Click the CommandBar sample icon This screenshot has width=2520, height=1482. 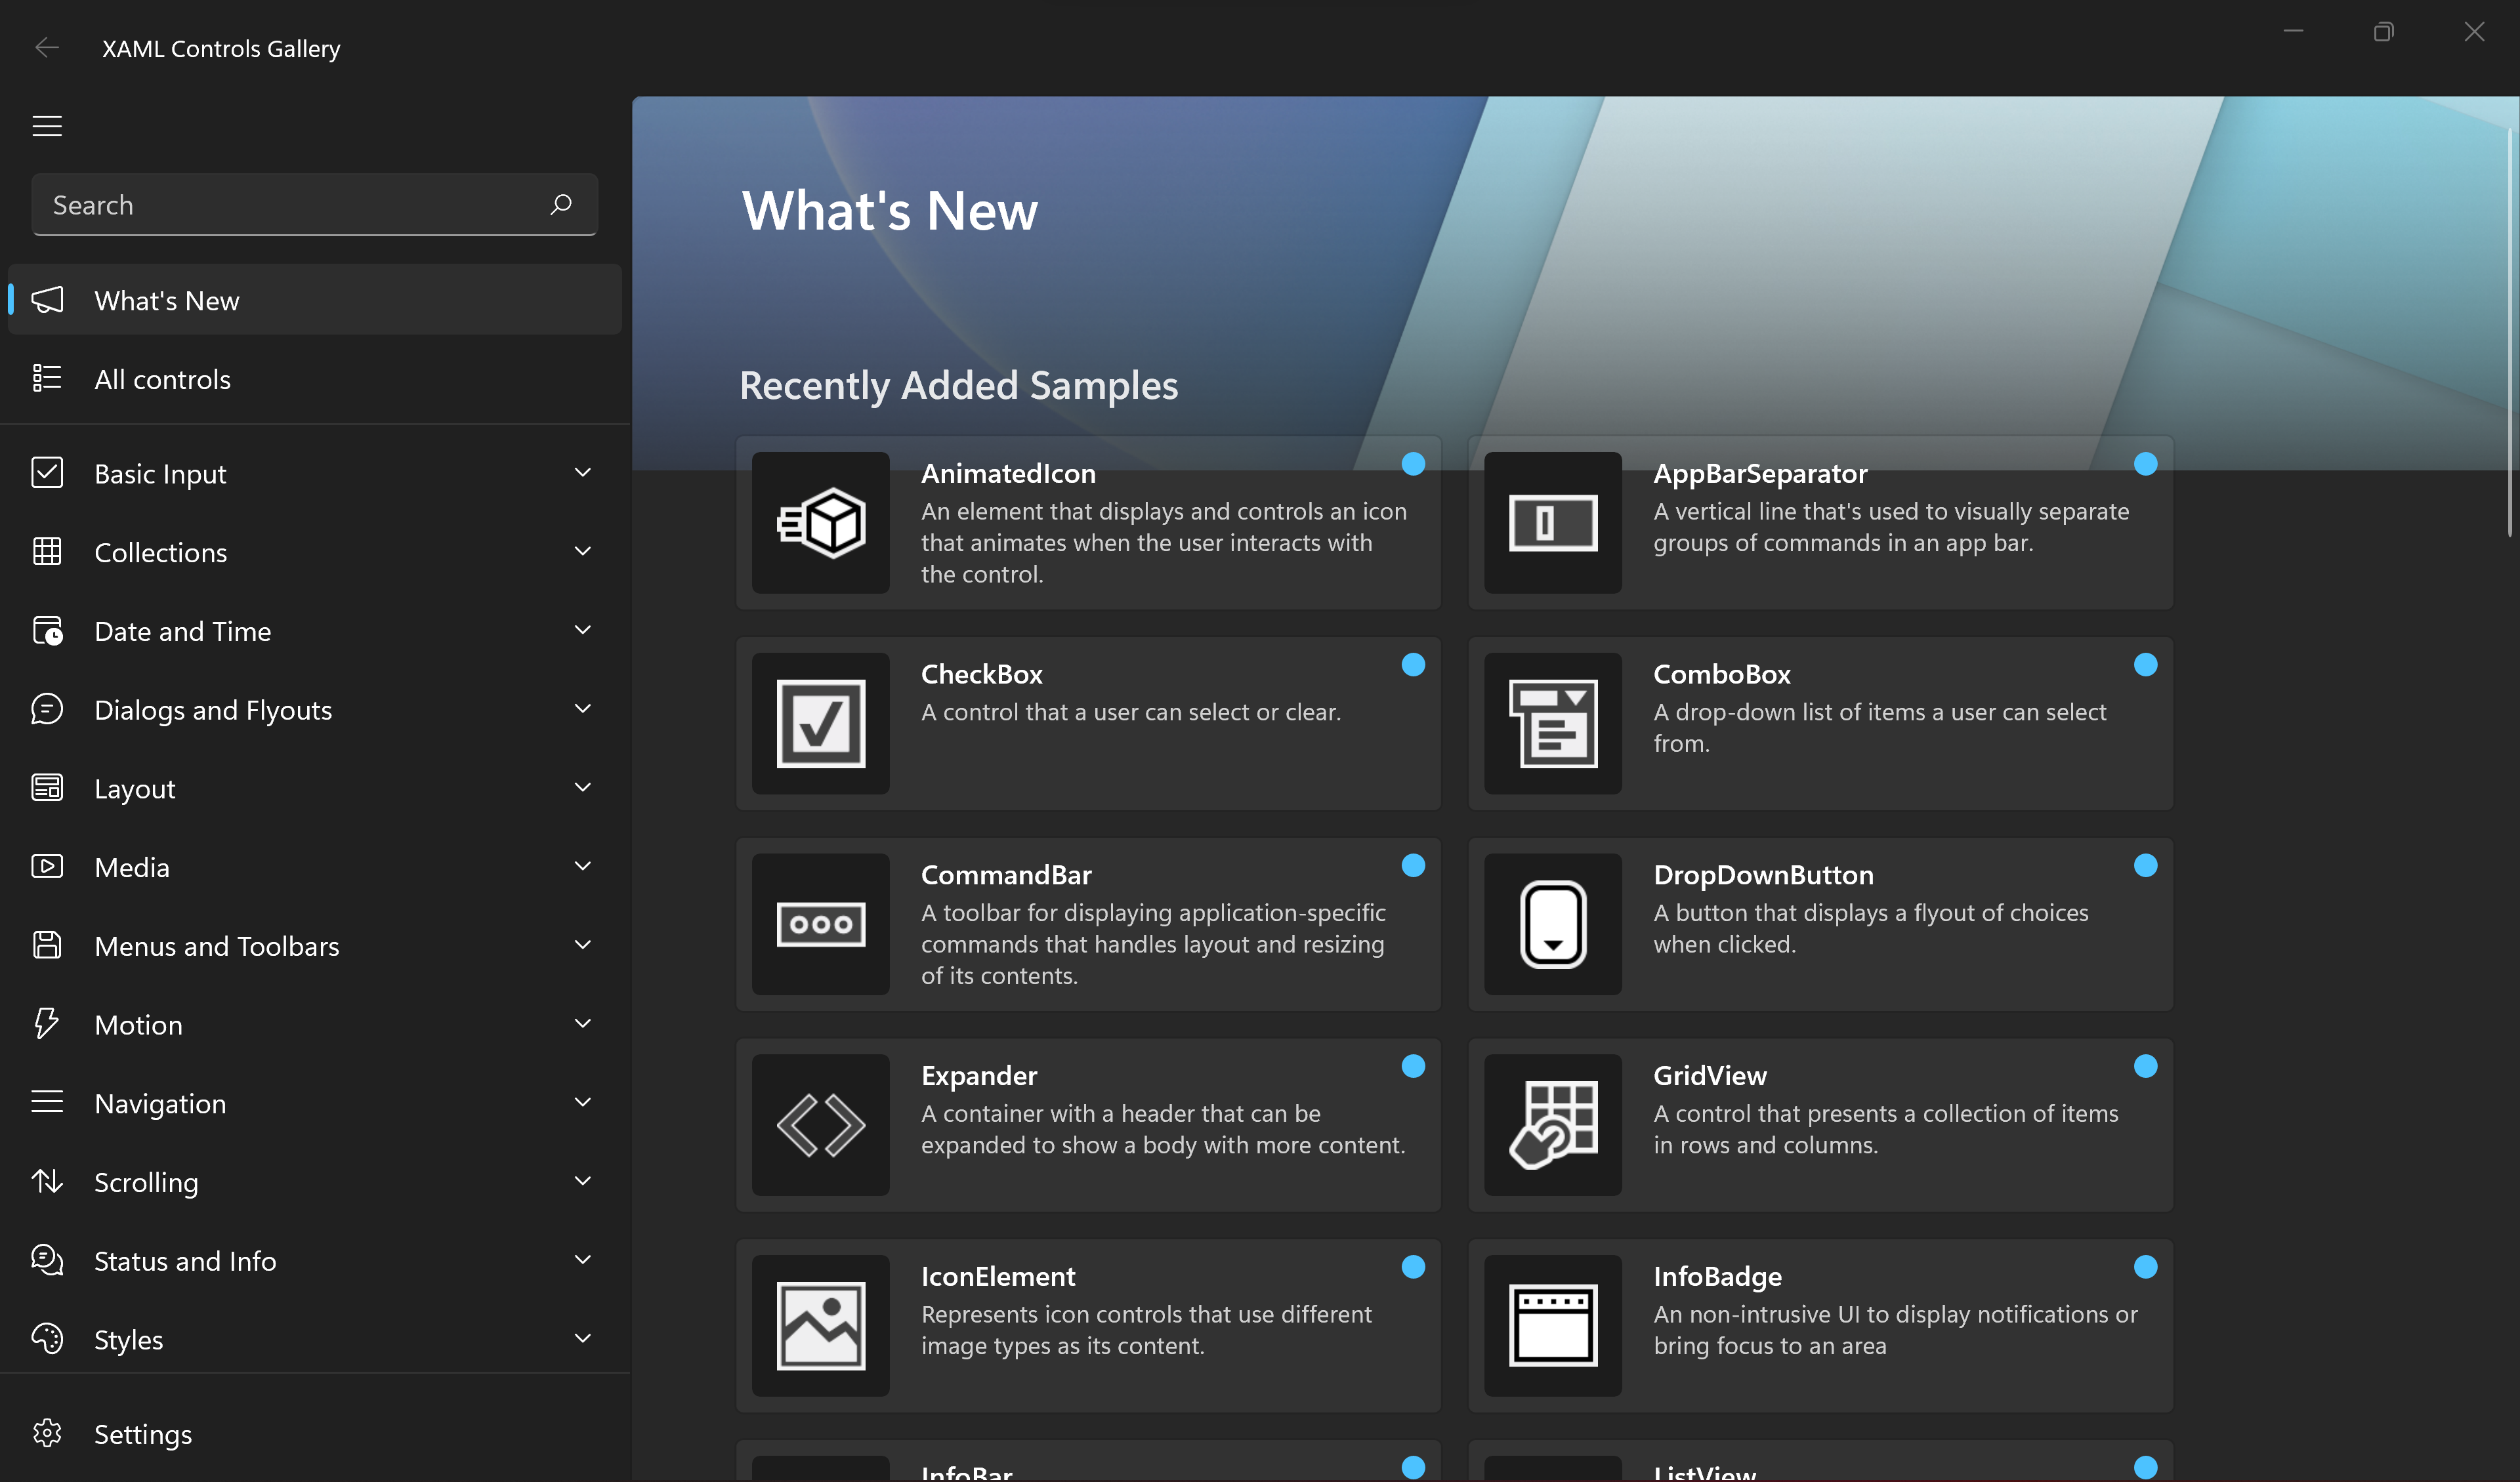pos(820,924)
